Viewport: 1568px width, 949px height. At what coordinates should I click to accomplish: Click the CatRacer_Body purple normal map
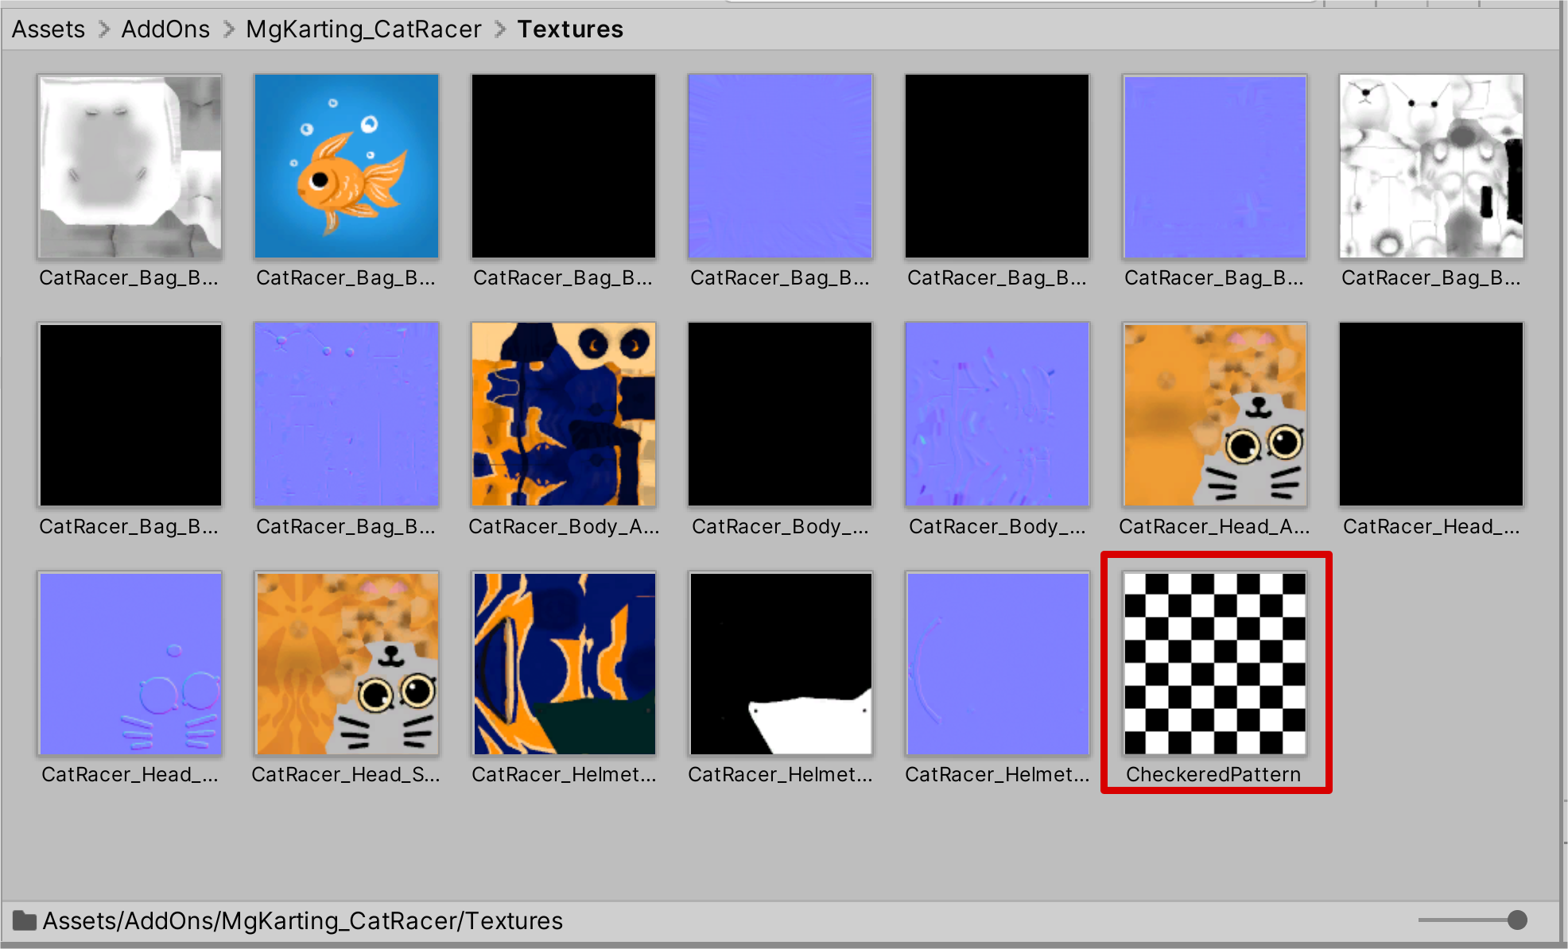pos(997,414)
